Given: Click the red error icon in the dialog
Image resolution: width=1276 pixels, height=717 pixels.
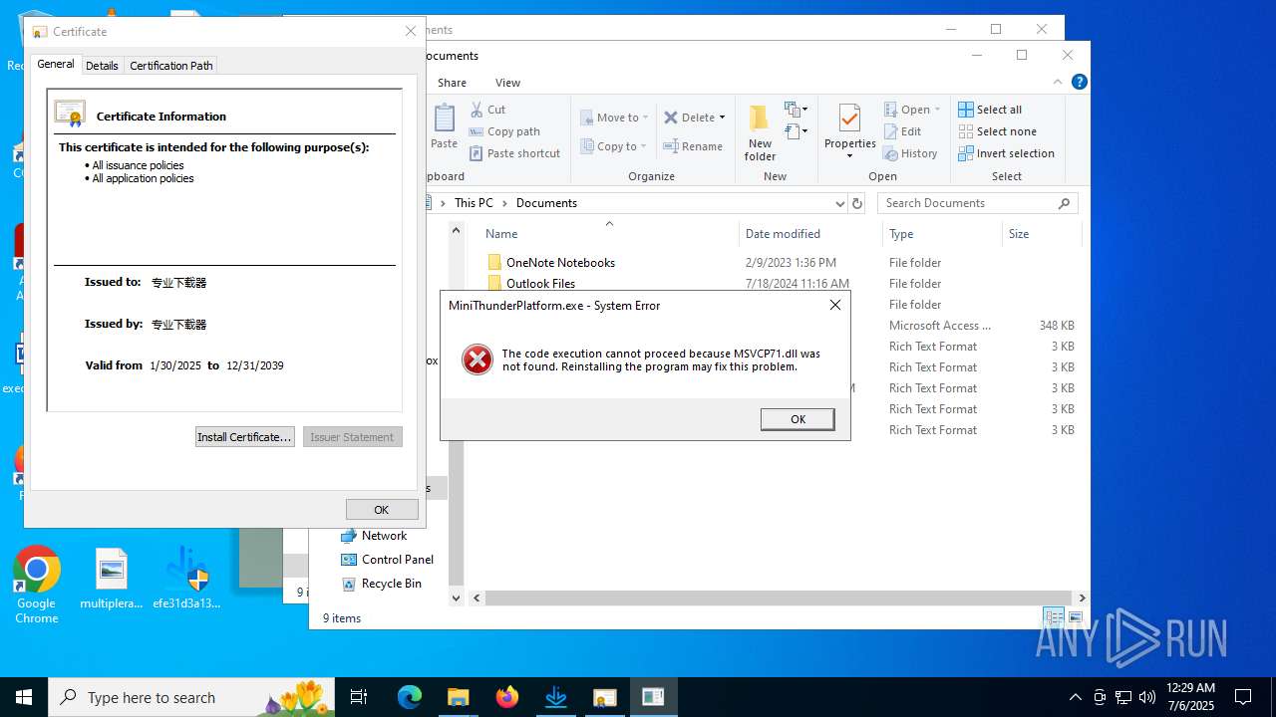Looking at the screenshot, I should tap(478, 359).
